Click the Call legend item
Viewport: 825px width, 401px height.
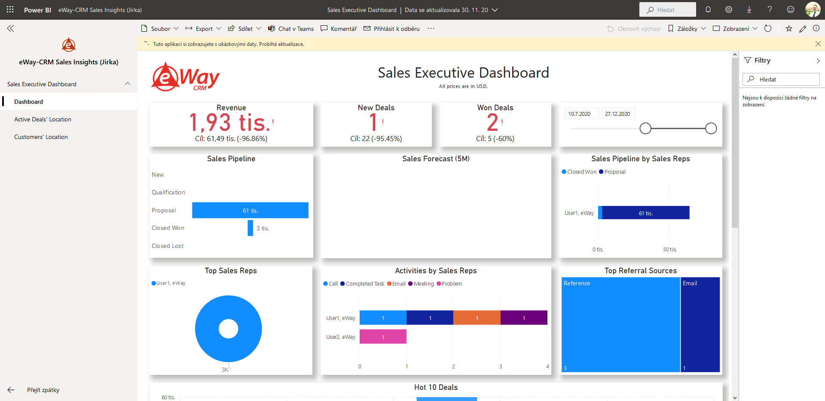pos(330,283)
